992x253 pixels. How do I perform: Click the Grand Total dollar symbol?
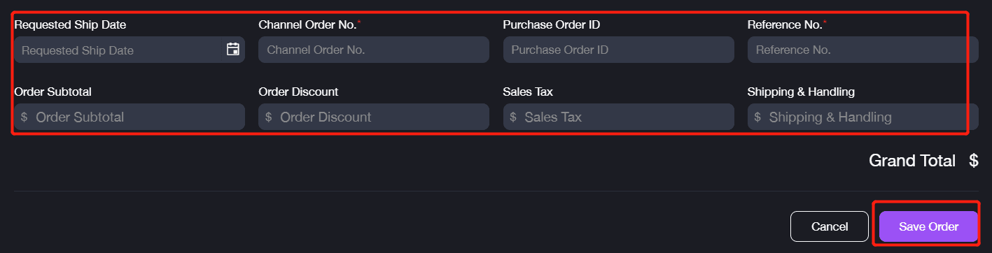pyautogui.click(x=974, y=161)
